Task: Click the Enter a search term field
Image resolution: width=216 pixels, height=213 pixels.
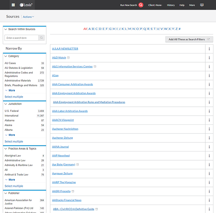Action: 21,38
